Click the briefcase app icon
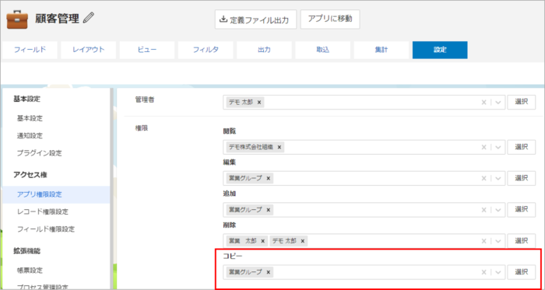The width and height of the screenshot is (545, 290). [x=17, y=19]
